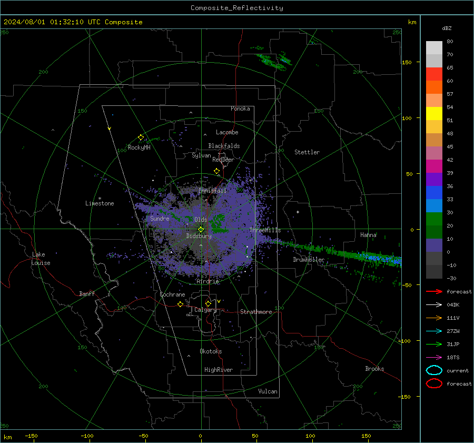Screen dimensions: 474x443
Task: Click the Sundre map label
Action: [160, 219]
